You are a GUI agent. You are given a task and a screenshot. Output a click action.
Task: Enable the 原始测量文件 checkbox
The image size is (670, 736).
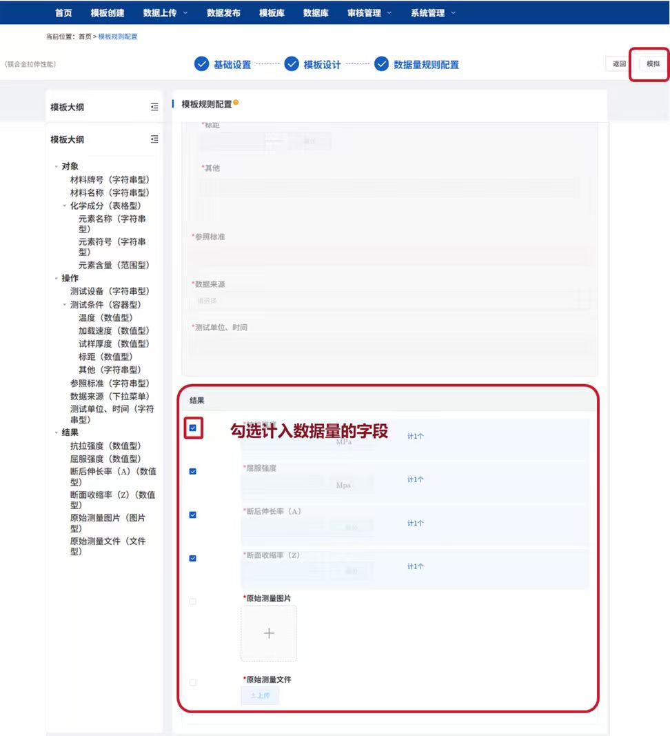coord(193,682)
